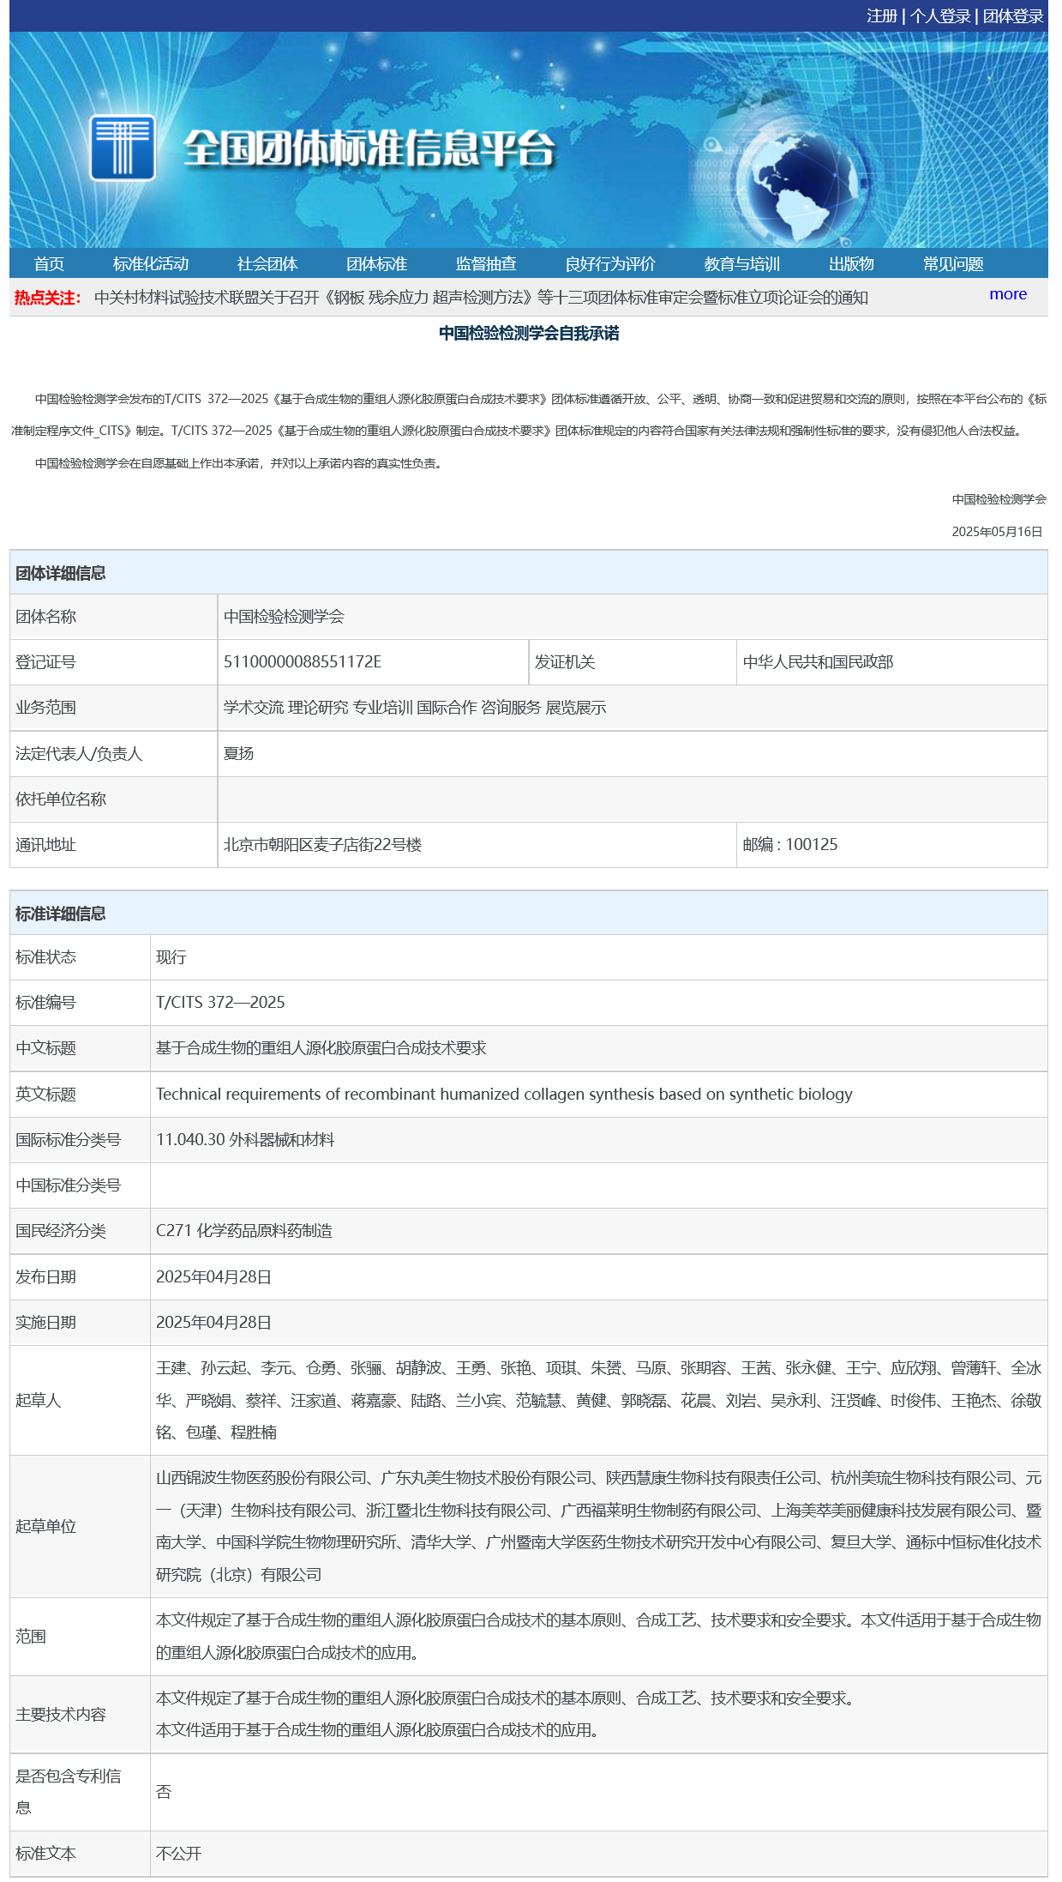Navigate to 良好行为评价 page
The width and height of the screenshot is (1062, 1882).
609,264
